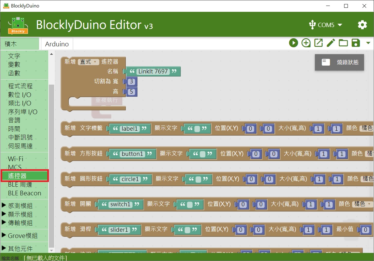
Task: Open the 直式 orientation dropdown
Action: [88, 62]
